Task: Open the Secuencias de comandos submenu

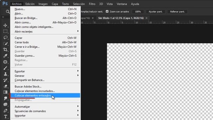Action: 45,111
